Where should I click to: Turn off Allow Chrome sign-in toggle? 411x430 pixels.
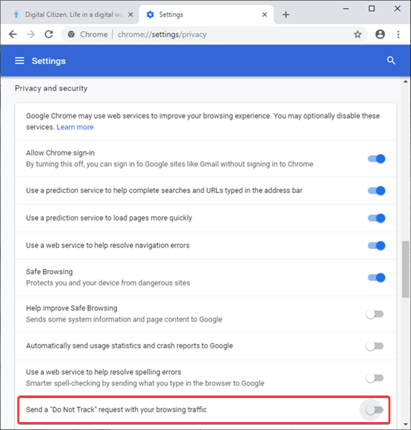click(x=376, y=159)
